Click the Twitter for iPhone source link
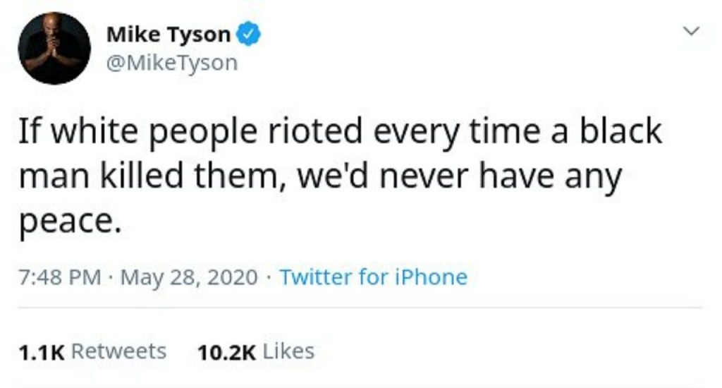722x388 pixels. 373,277
